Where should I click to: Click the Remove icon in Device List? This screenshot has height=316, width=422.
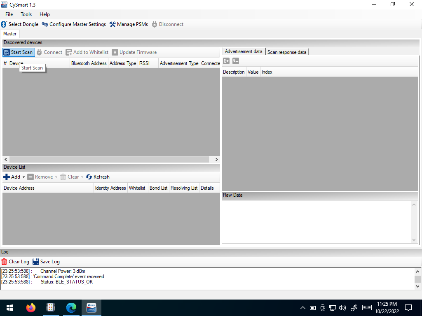click(30, 177)
